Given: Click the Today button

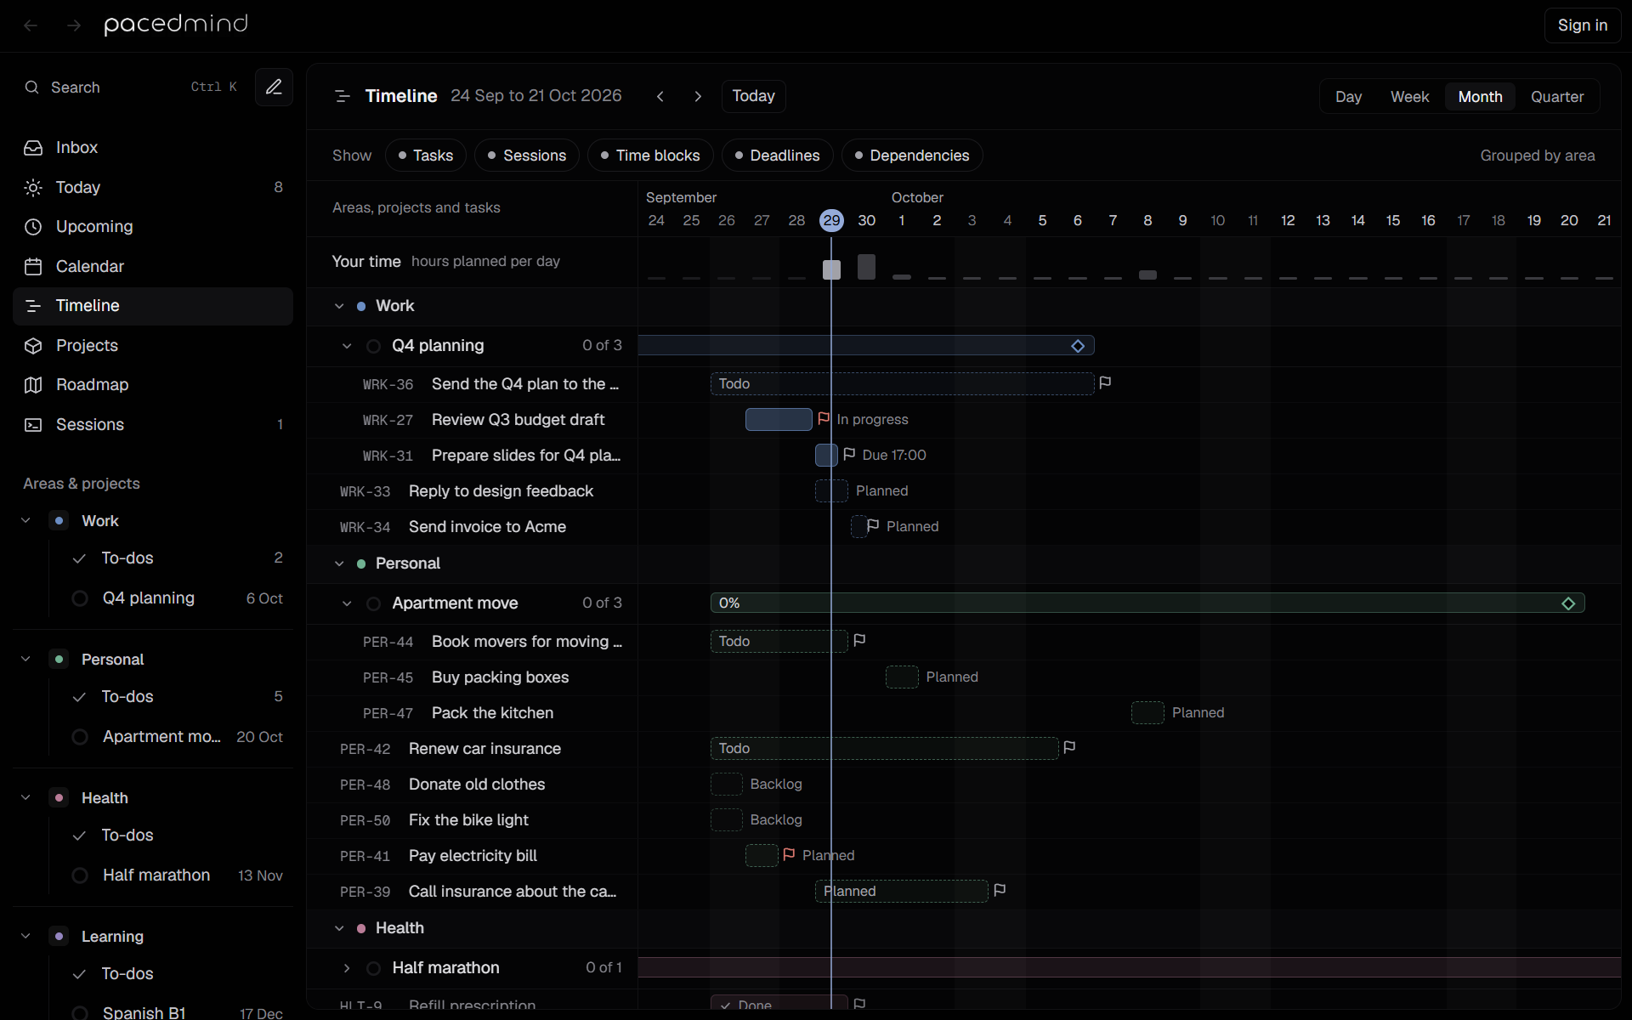Looking at the screenshot, I should click(x=754, y=96).
